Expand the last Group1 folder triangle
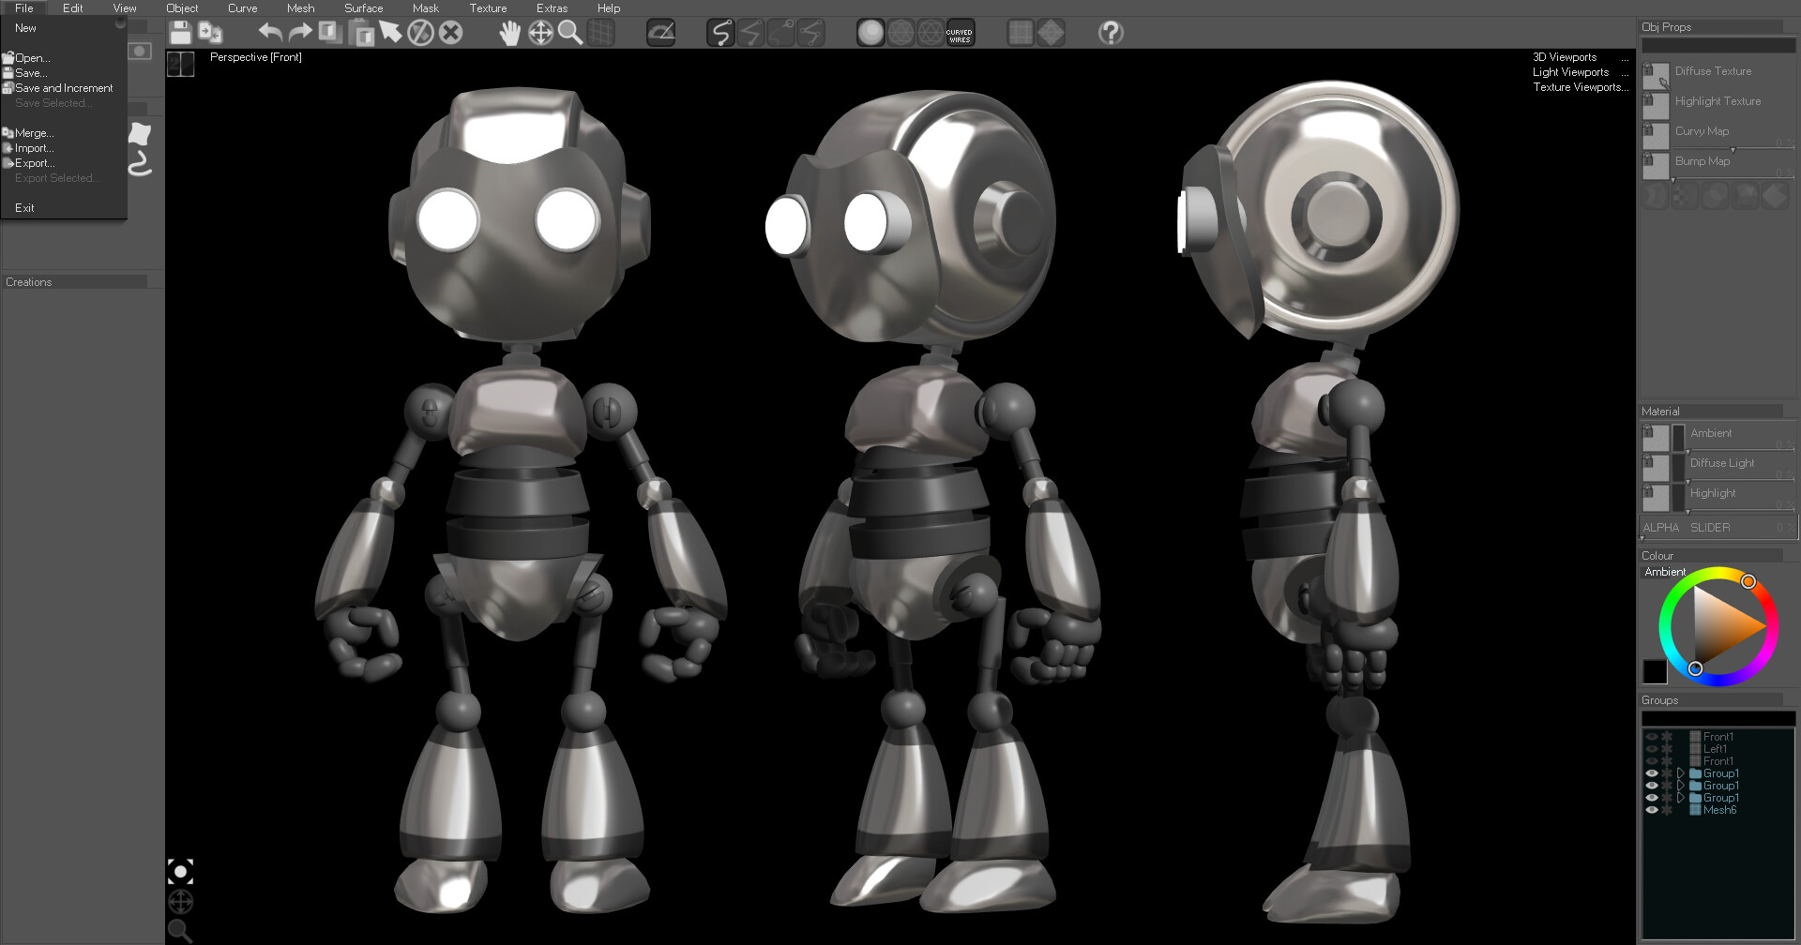Screen dimensions: 1801x945 click(1680, 798)
